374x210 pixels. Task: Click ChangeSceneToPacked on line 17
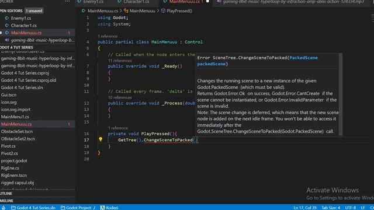click(x=168, y=140)
